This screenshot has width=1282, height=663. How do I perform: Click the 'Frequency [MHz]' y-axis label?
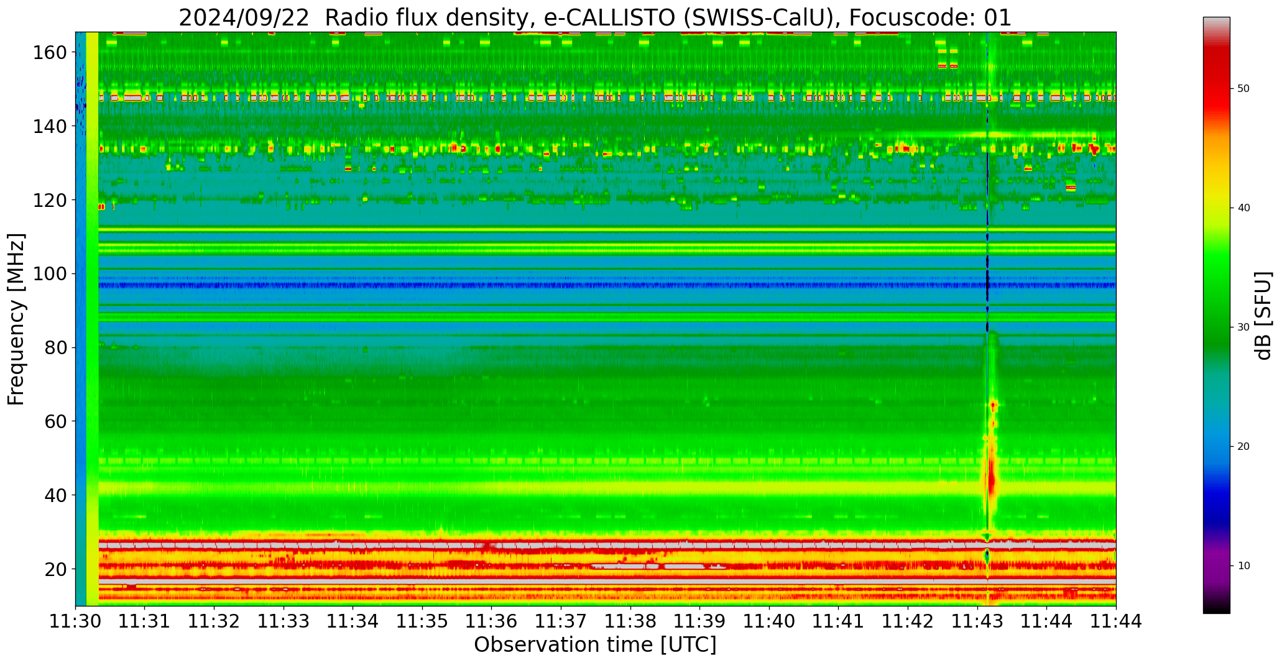coord(16,319)
